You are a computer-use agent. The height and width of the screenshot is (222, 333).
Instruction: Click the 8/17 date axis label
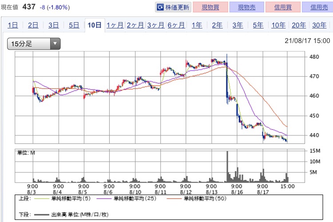(263, 192)
